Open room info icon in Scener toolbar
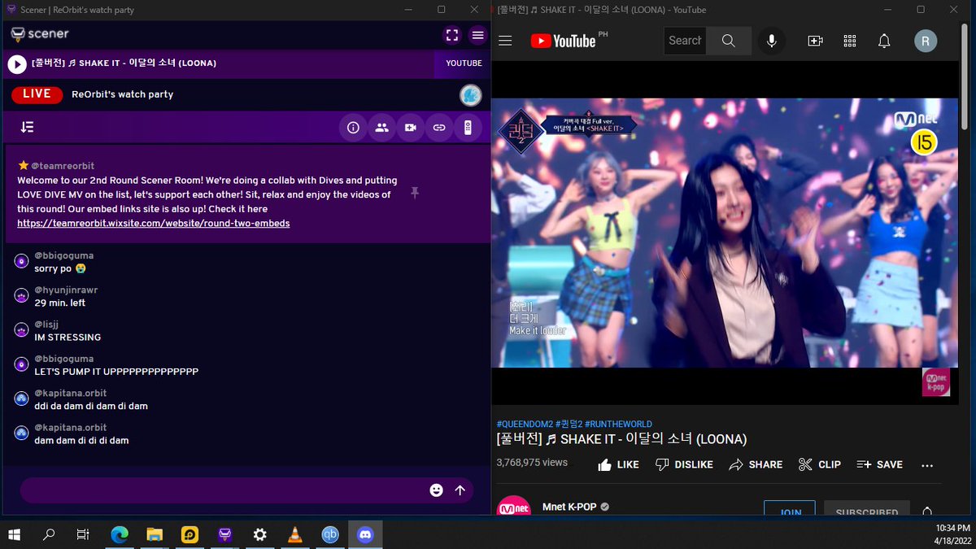Viewport: 976px width, 549px height. pyautogui.click(x=353, y=128)
